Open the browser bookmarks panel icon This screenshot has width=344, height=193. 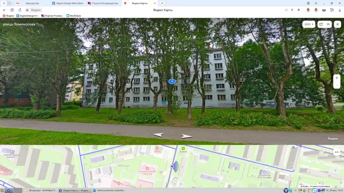pyautogui.click(x=308, y=3)
